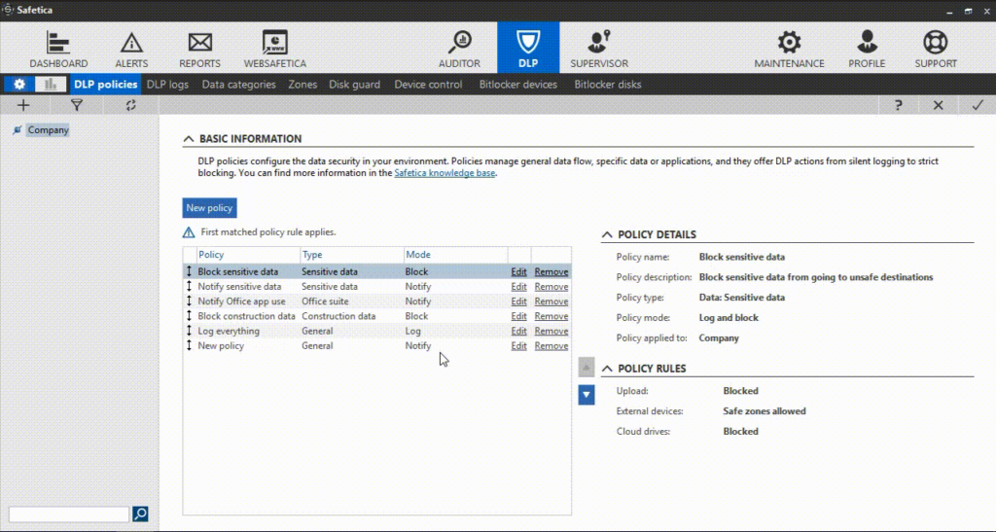Open the Dashboard section
Viewport: 996px width, 532px height.
click(58, 49)
